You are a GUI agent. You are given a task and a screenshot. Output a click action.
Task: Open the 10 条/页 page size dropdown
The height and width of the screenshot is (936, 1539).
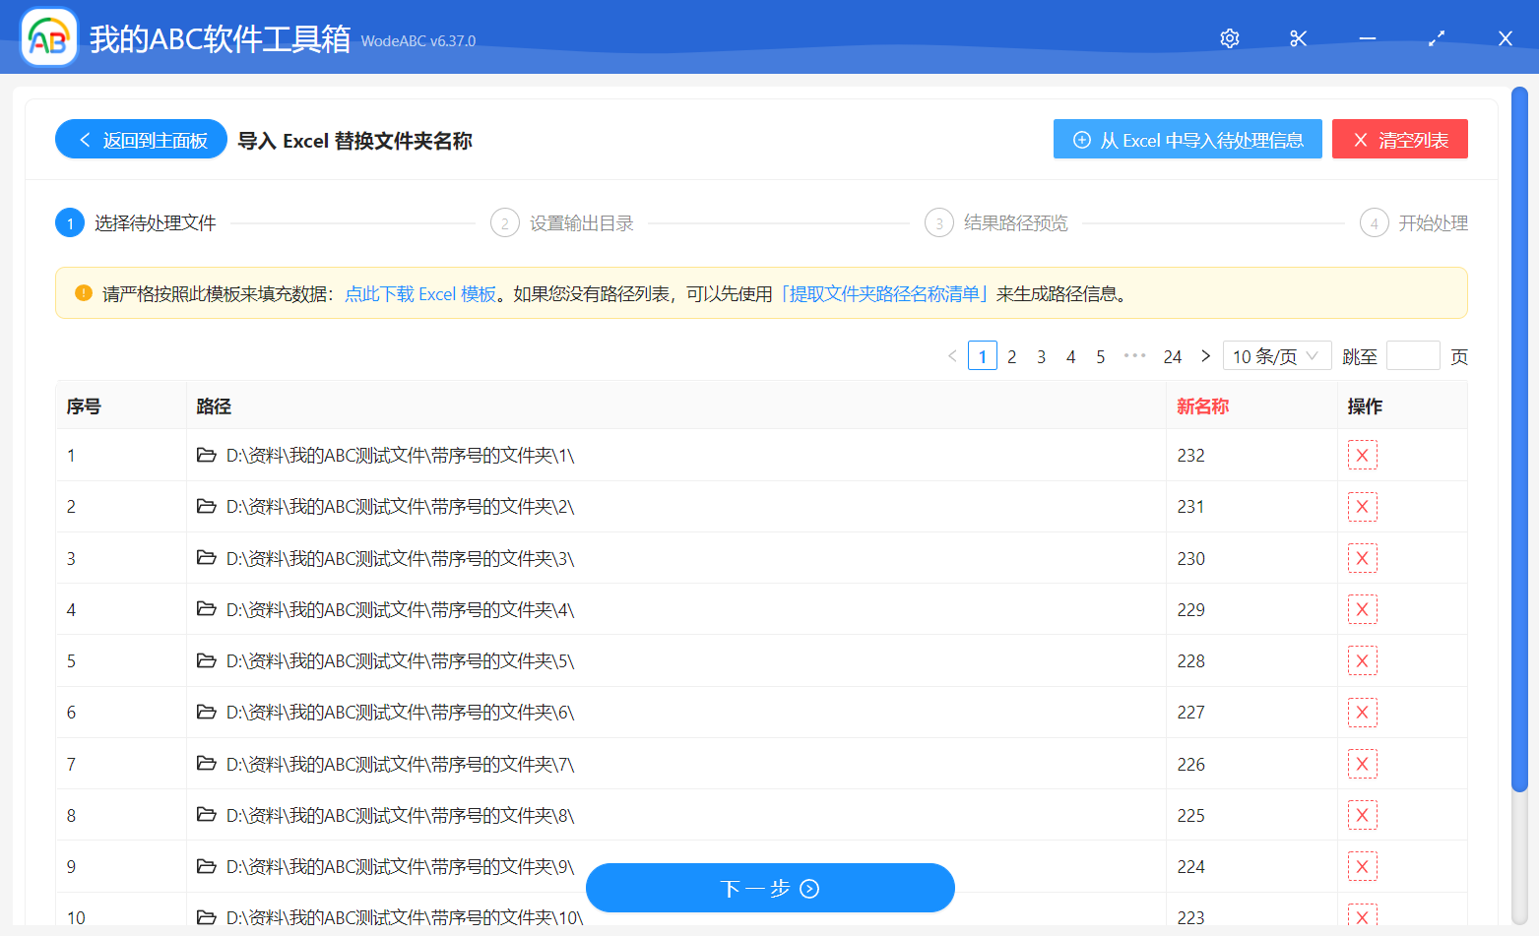coord(1276,356)
